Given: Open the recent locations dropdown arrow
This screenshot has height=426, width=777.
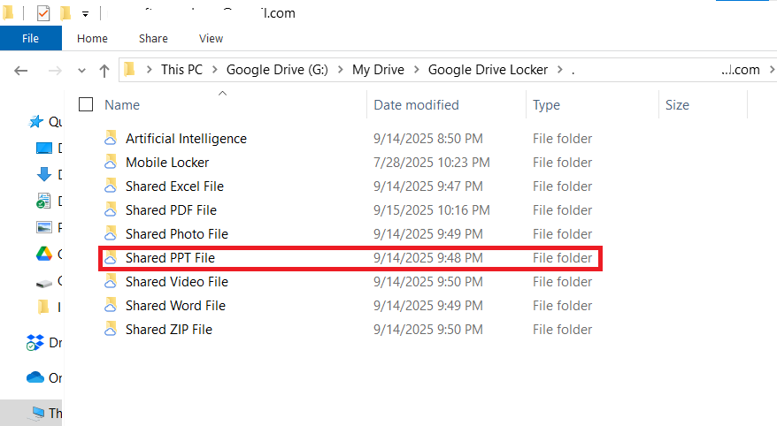Looking at the screenshot, I should (x=82, y=70).
